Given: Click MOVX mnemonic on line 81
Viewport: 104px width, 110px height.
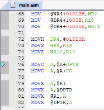Looking at the screenshot, I should (x=37, y=96).
